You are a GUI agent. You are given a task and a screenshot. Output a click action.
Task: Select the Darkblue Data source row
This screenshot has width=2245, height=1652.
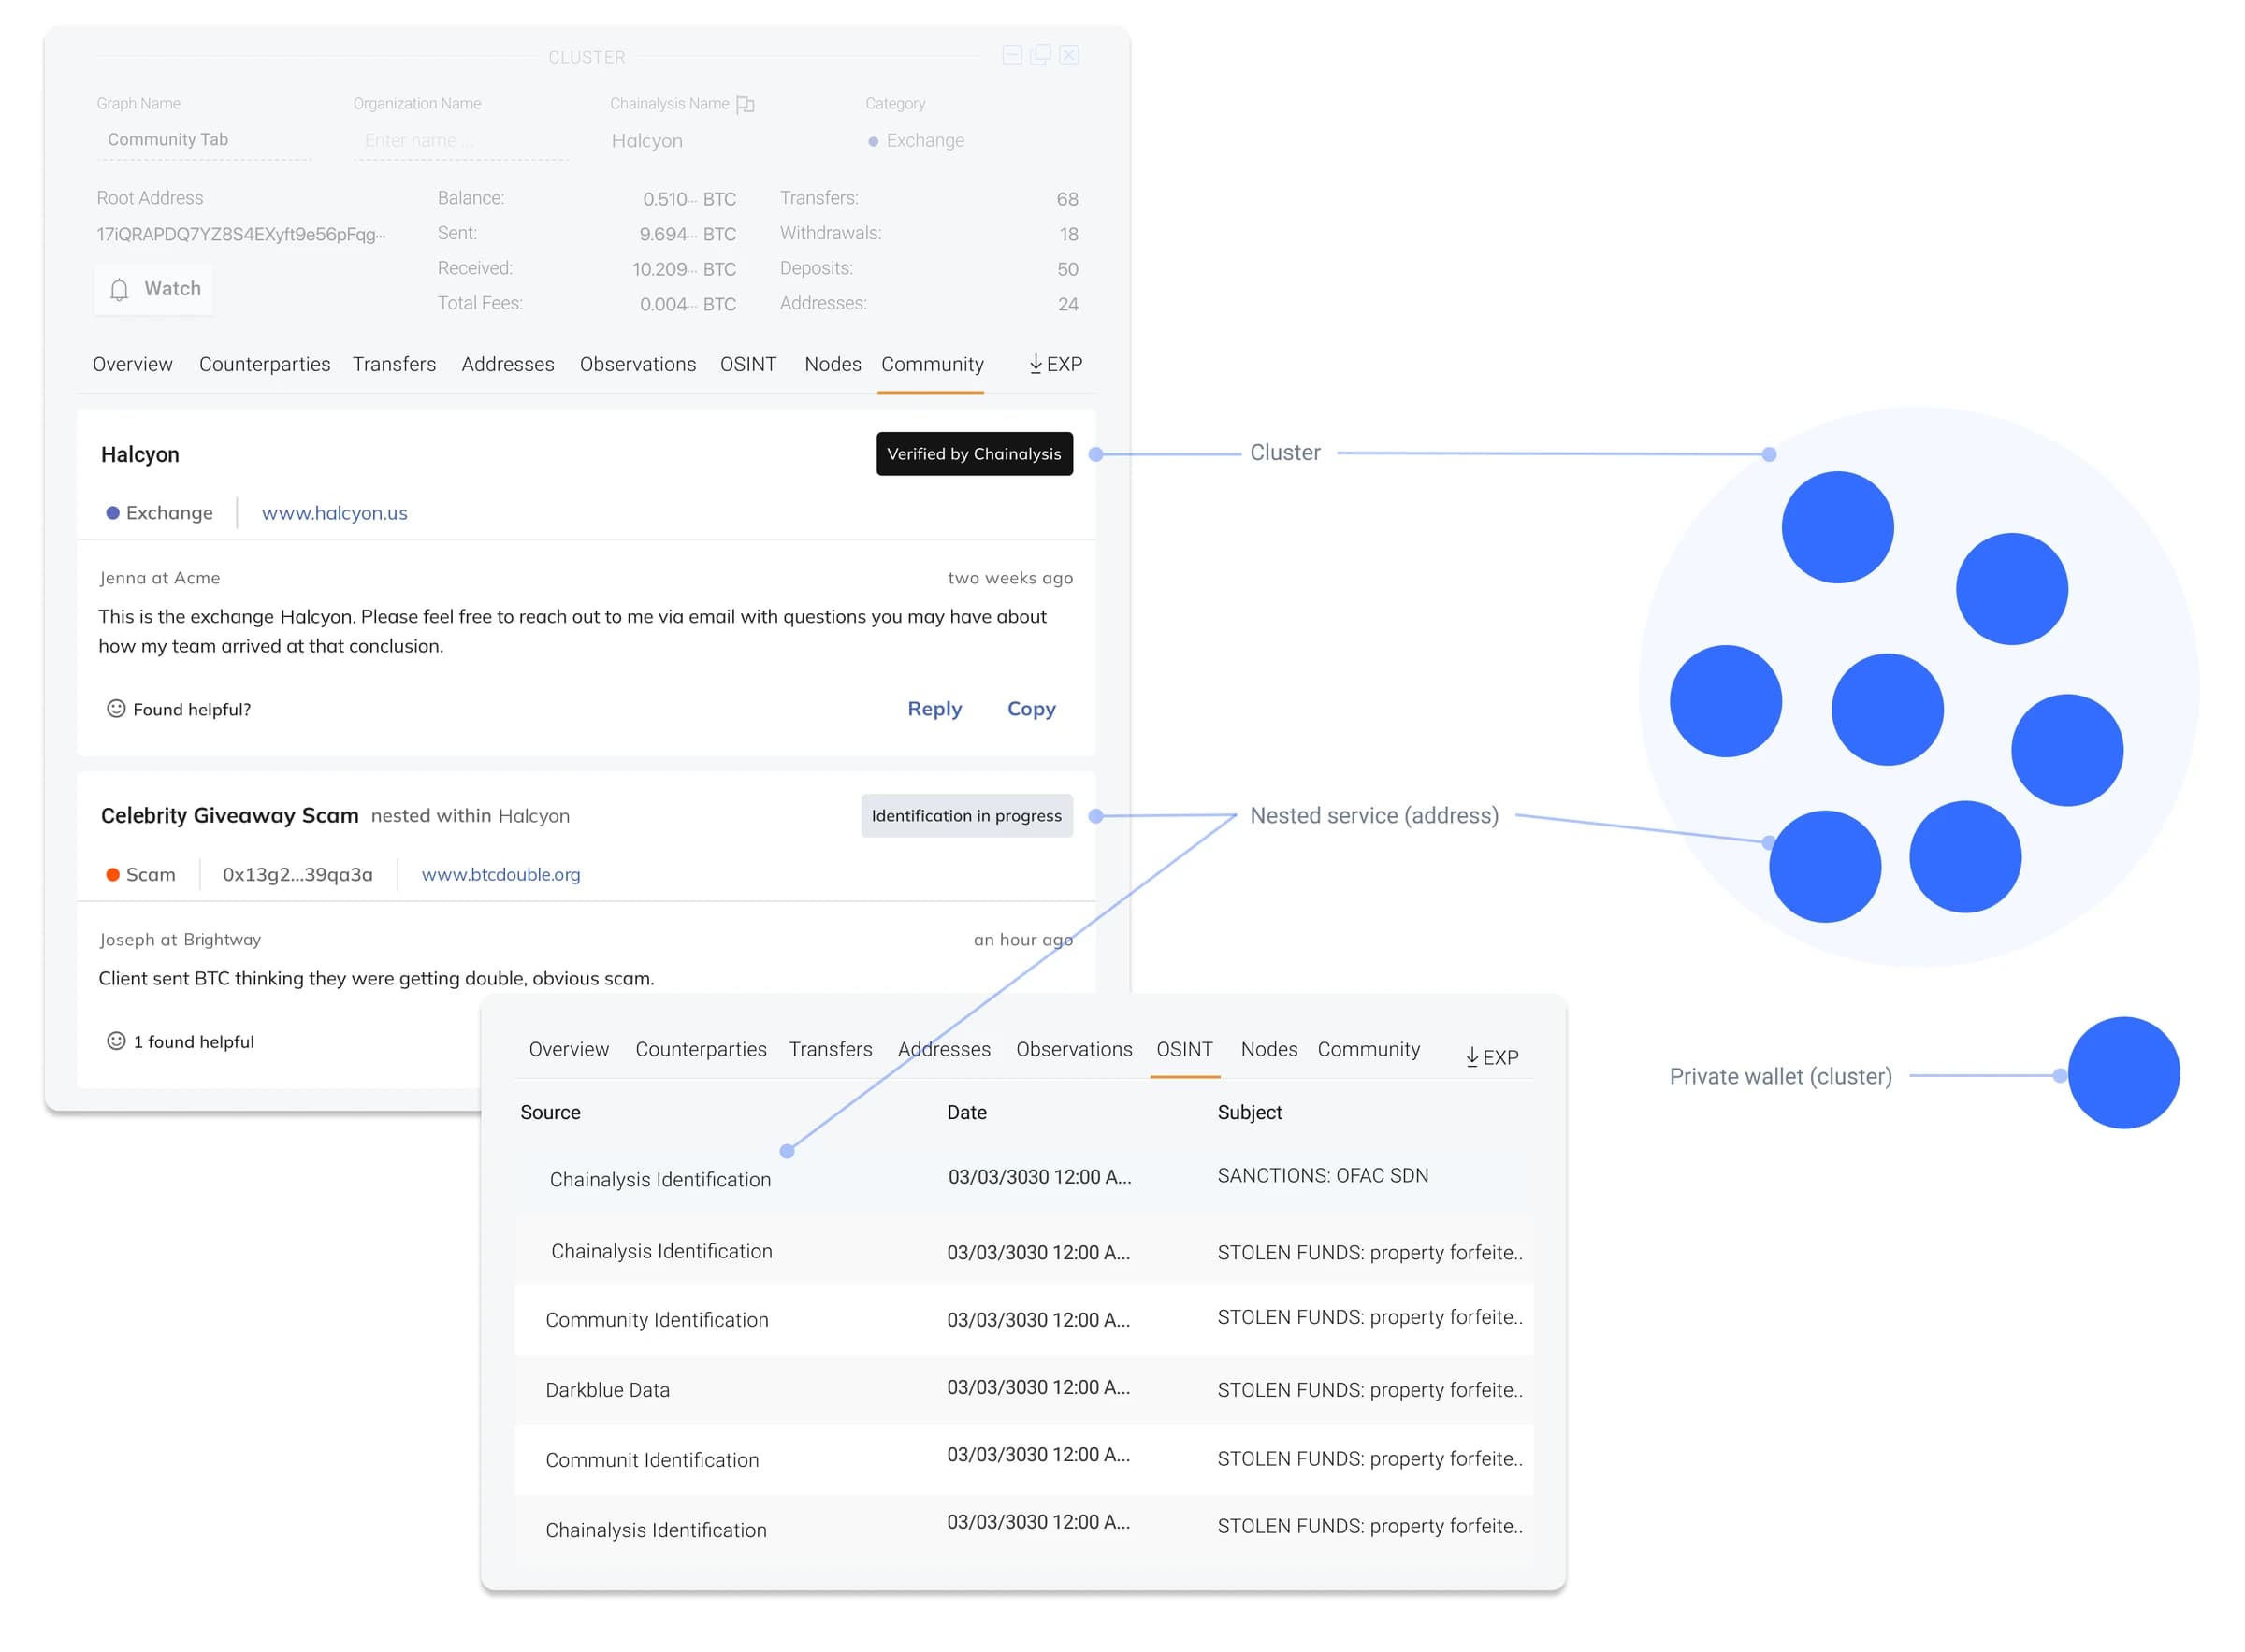pos(1023,1390)
